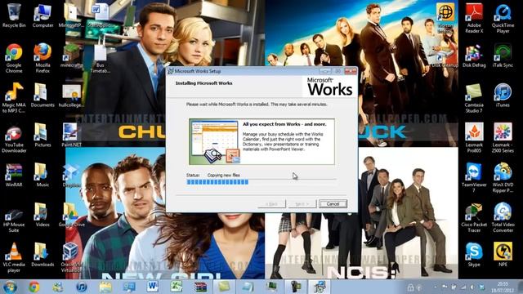The height and width of the screenshot is (294, 523).
Task: Switch to Works Setup taskbar button
Action: click(x=320, y=287)
